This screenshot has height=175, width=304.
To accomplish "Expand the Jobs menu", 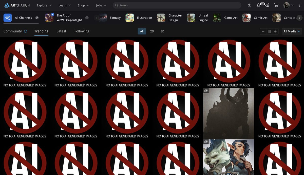I will [x=101, y=5].
